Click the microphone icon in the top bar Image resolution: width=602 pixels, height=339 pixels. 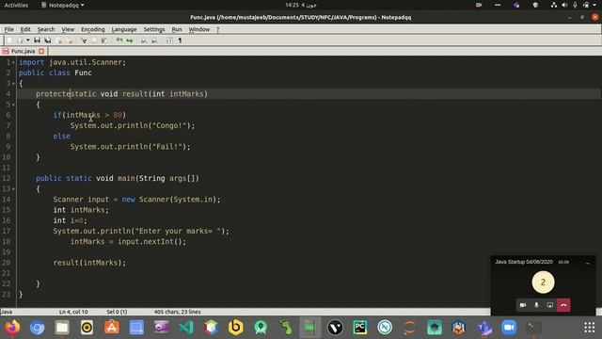[x=575, y=5]
